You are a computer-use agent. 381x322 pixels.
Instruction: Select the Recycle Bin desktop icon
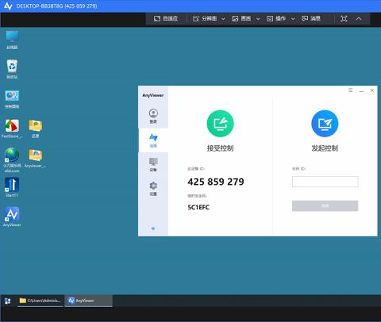(12, 69)
